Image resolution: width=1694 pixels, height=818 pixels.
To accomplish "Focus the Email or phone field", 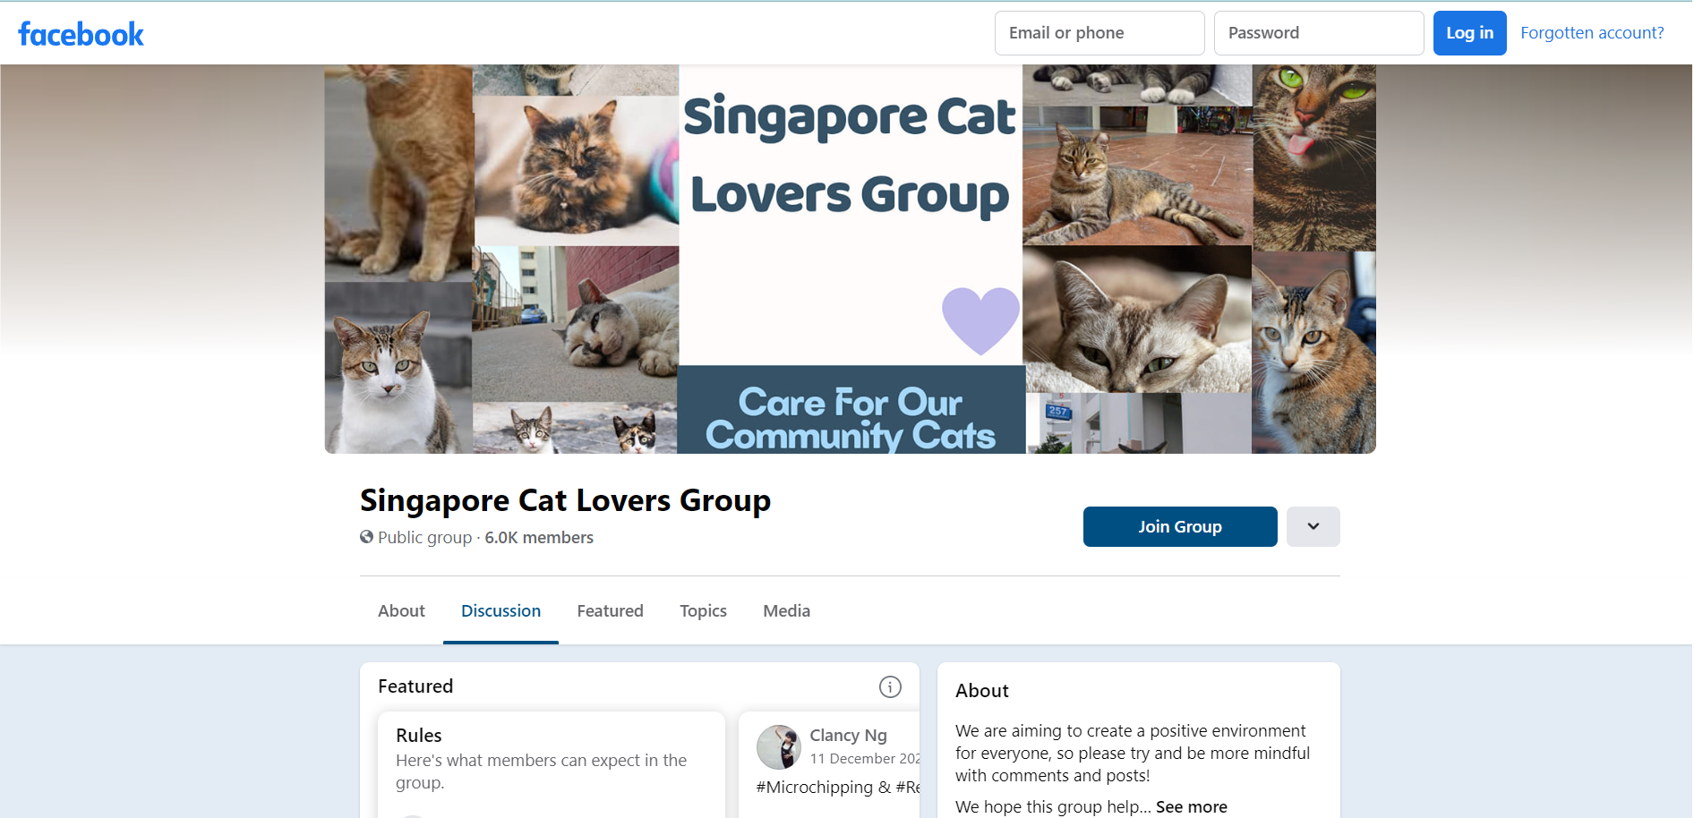I will pyautogui.click(x=1099, y=33).
